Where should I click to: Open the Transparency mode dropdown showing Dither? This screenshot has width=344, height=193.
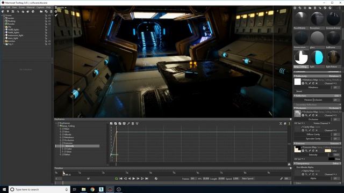pyautogui.click(x=337, y=164)
